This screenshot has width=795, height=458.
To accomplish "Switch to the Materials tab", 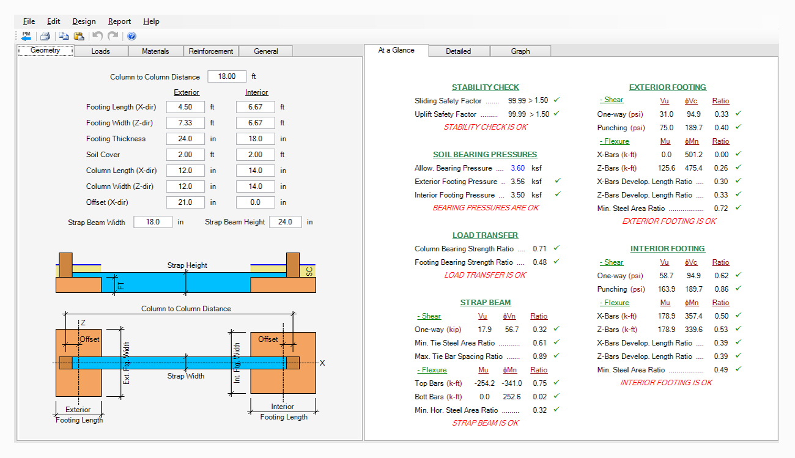I will pyautogui.click(x=155, y=51).
